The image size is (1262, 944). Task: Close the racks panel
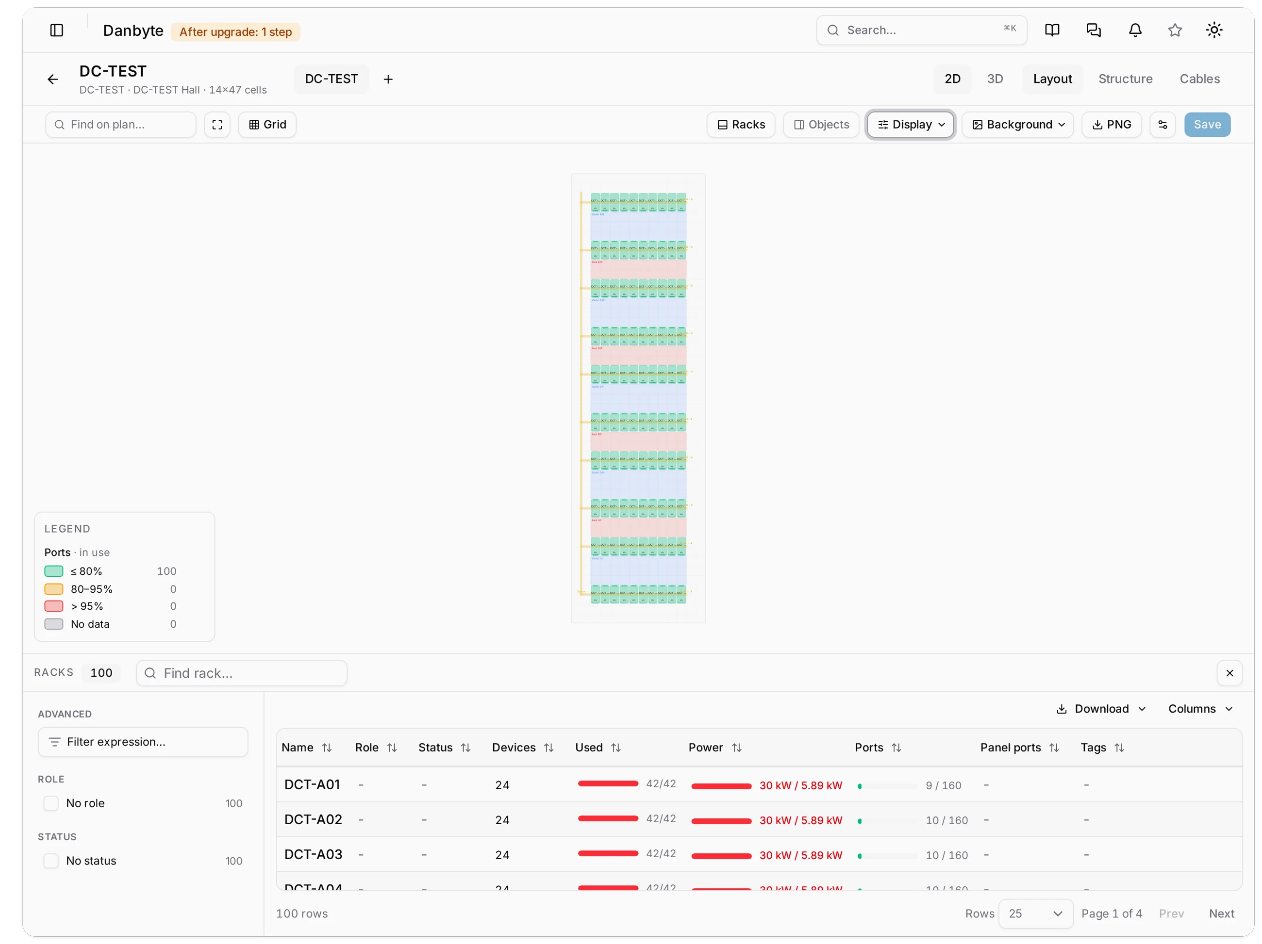[x=1229, y=673]
